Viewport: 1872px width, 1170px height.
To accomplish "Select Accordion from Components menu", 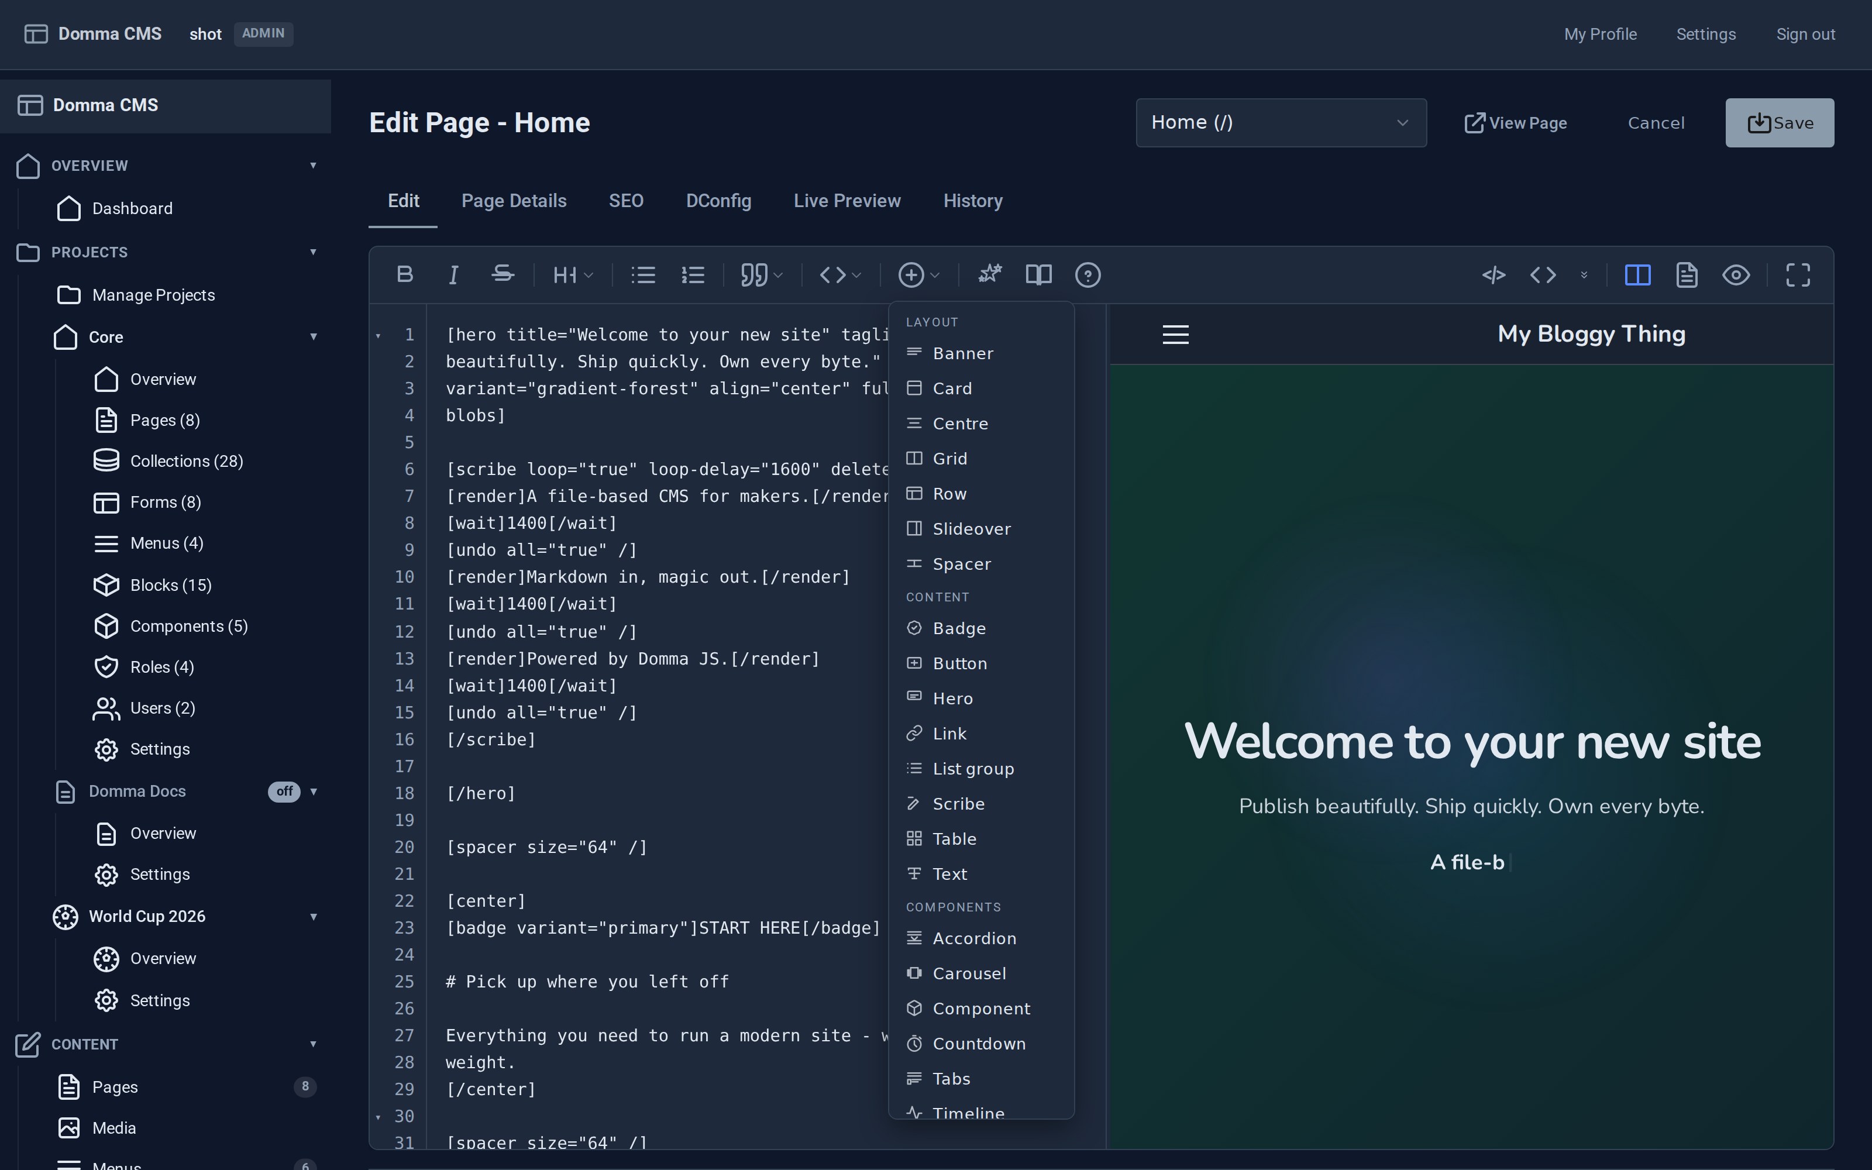I will coord(981,938).
